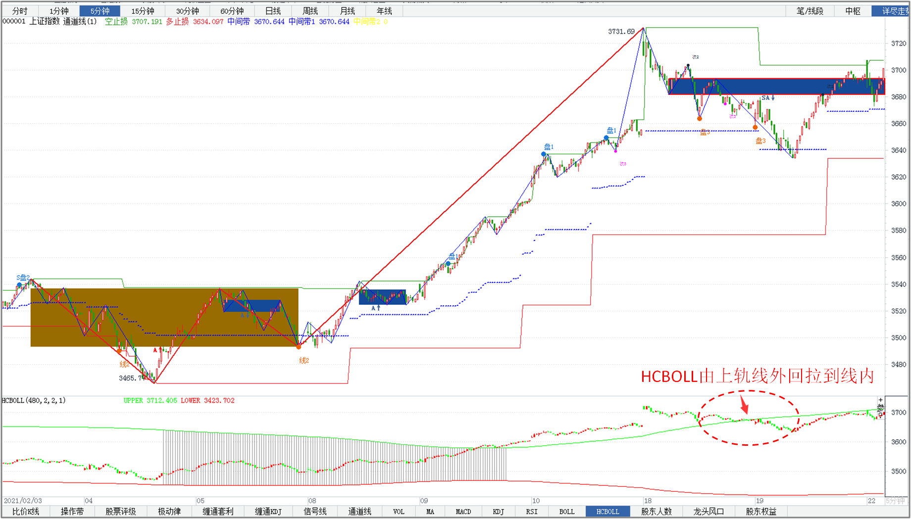This screenshot has width=911, height=519.
Task: Select the 周线 period tab
Action: [310, 11]
